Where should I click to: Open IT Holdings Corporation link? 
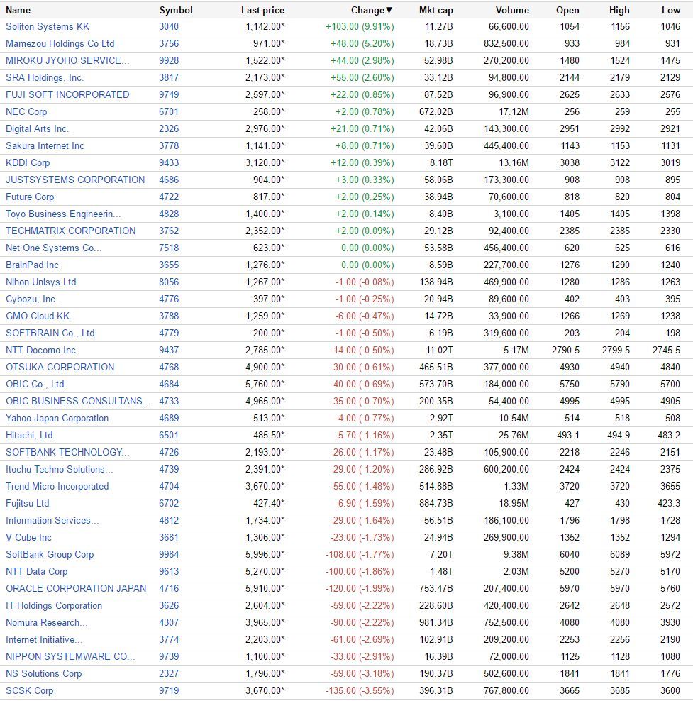point(54,606)
